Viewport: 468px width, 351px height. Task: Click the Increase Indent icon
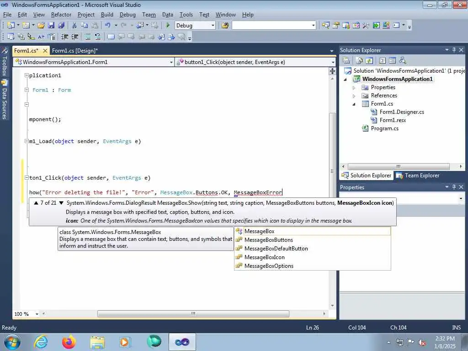pyautogui.click(x=74, y=37)
